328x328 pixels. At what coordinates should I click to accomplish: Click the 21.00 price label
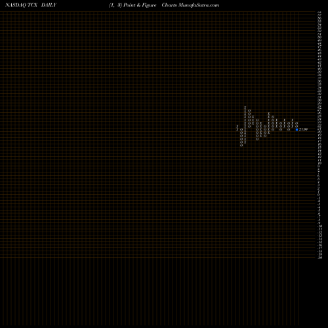point(303,129)
